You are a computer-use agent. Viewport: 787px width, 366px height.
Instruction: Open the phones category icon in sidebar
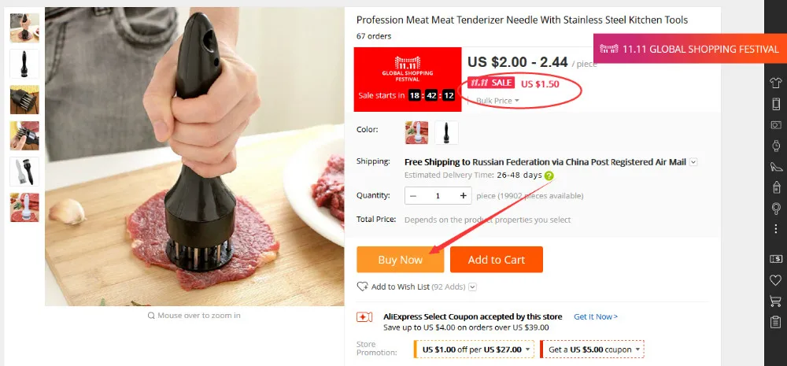pos(776,104)
